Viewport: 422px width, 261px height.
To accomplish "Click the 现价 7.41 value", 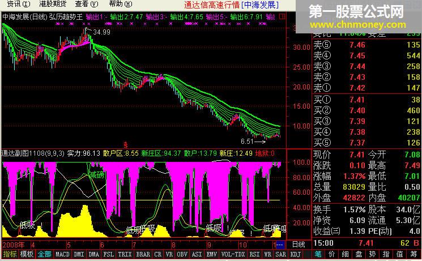I will pos(357,155).
